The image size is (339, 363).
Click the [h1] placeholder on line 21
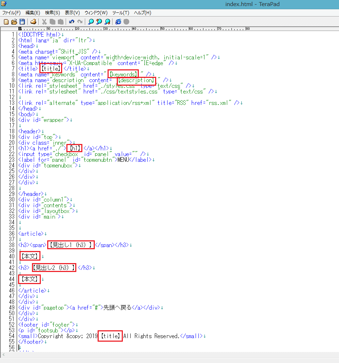pyautogui.click(x=75, y=148)
